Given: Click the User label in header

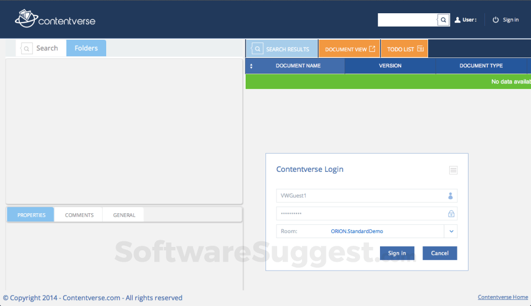Looking at the screenshot, I should pyautogui.click(x=470, y=20).
